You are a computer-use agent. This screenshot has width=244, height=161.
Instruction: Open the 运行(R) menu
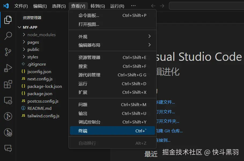tap(117, 6)
